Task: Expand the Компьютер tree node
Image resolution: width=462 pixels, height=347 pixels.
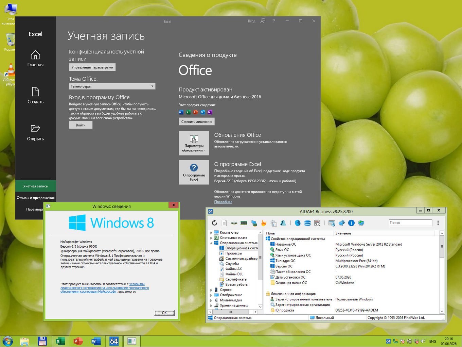Action: 211,233
